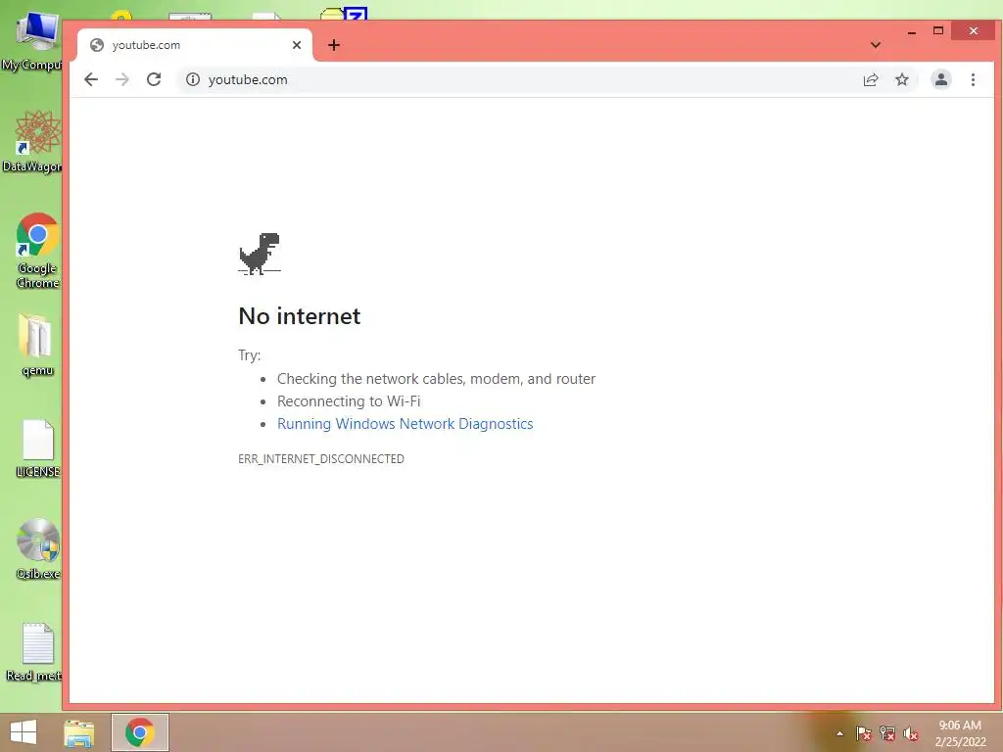Close the Chrome window
The image size is (1003, 752).
tap(973, 30)
